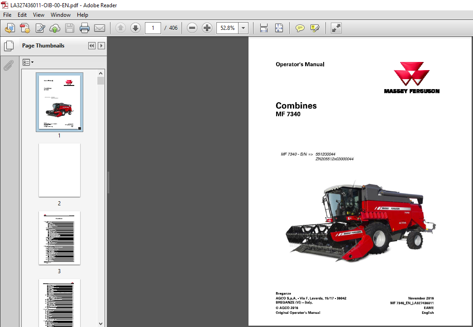Click the thumbnails scrollbar down arrow
The height and width of the screenshot is (327, 473).
coord(101,323)
